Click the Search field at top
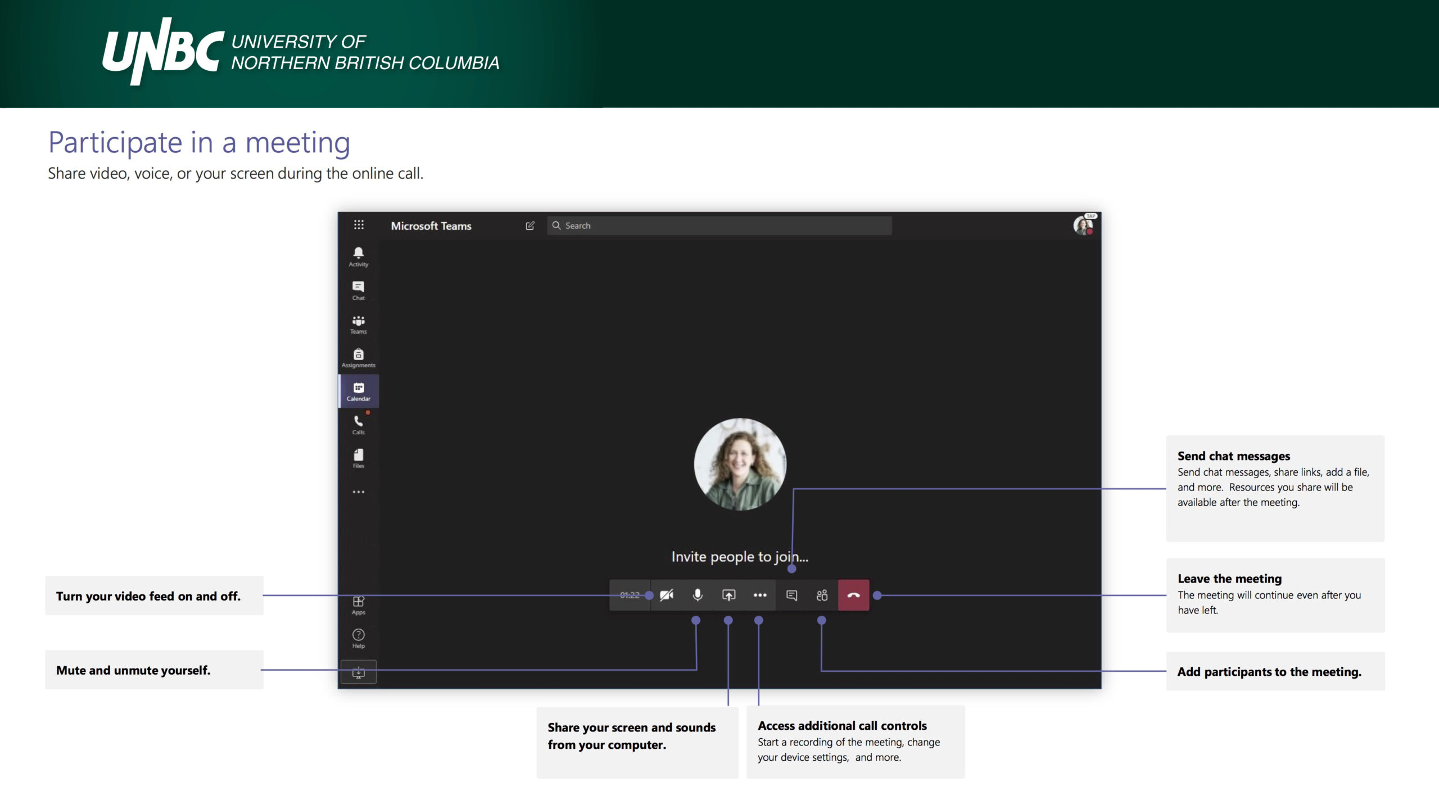This screenshot has height=809, width=1439. click(719, 225)
